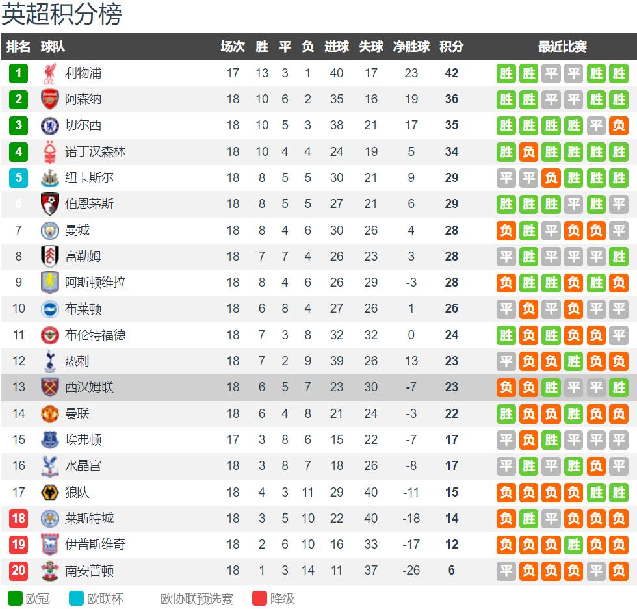Click the Wolves wolf head logo
The height and width of the screenshot is (609, 637).
click(50, 493)
